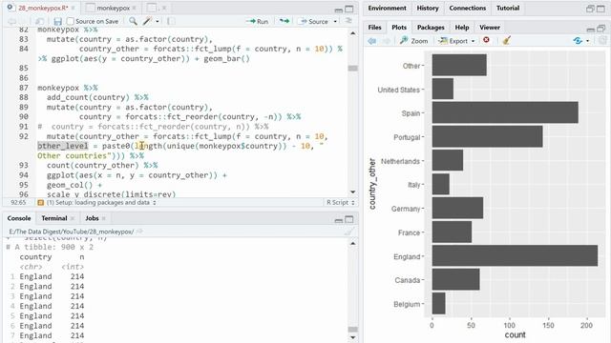Click the cursor position 92:65 indicator
Screen dimensions: 611x343
pos(18,203)
